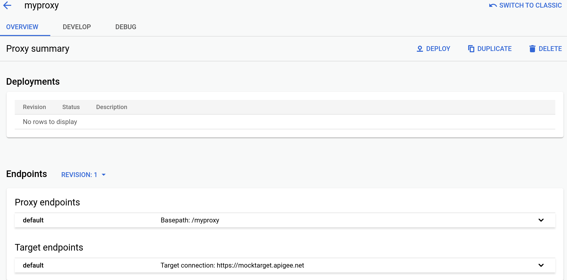
Task: Click the DEPLOY button
Action: pos(434,49)
